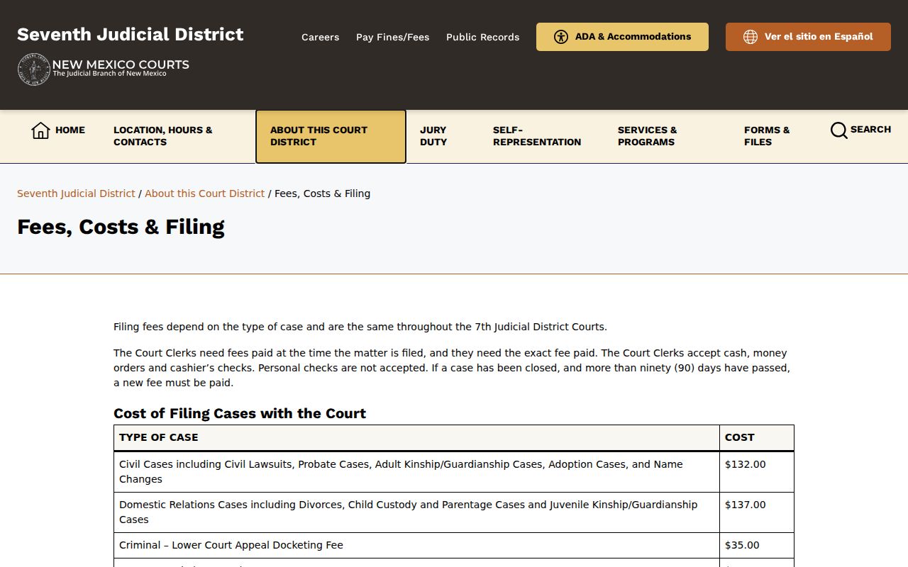This screenshot has width=908, height=567.
Task: Click the paragraph about filing fees depending on case
Action: 360,327
